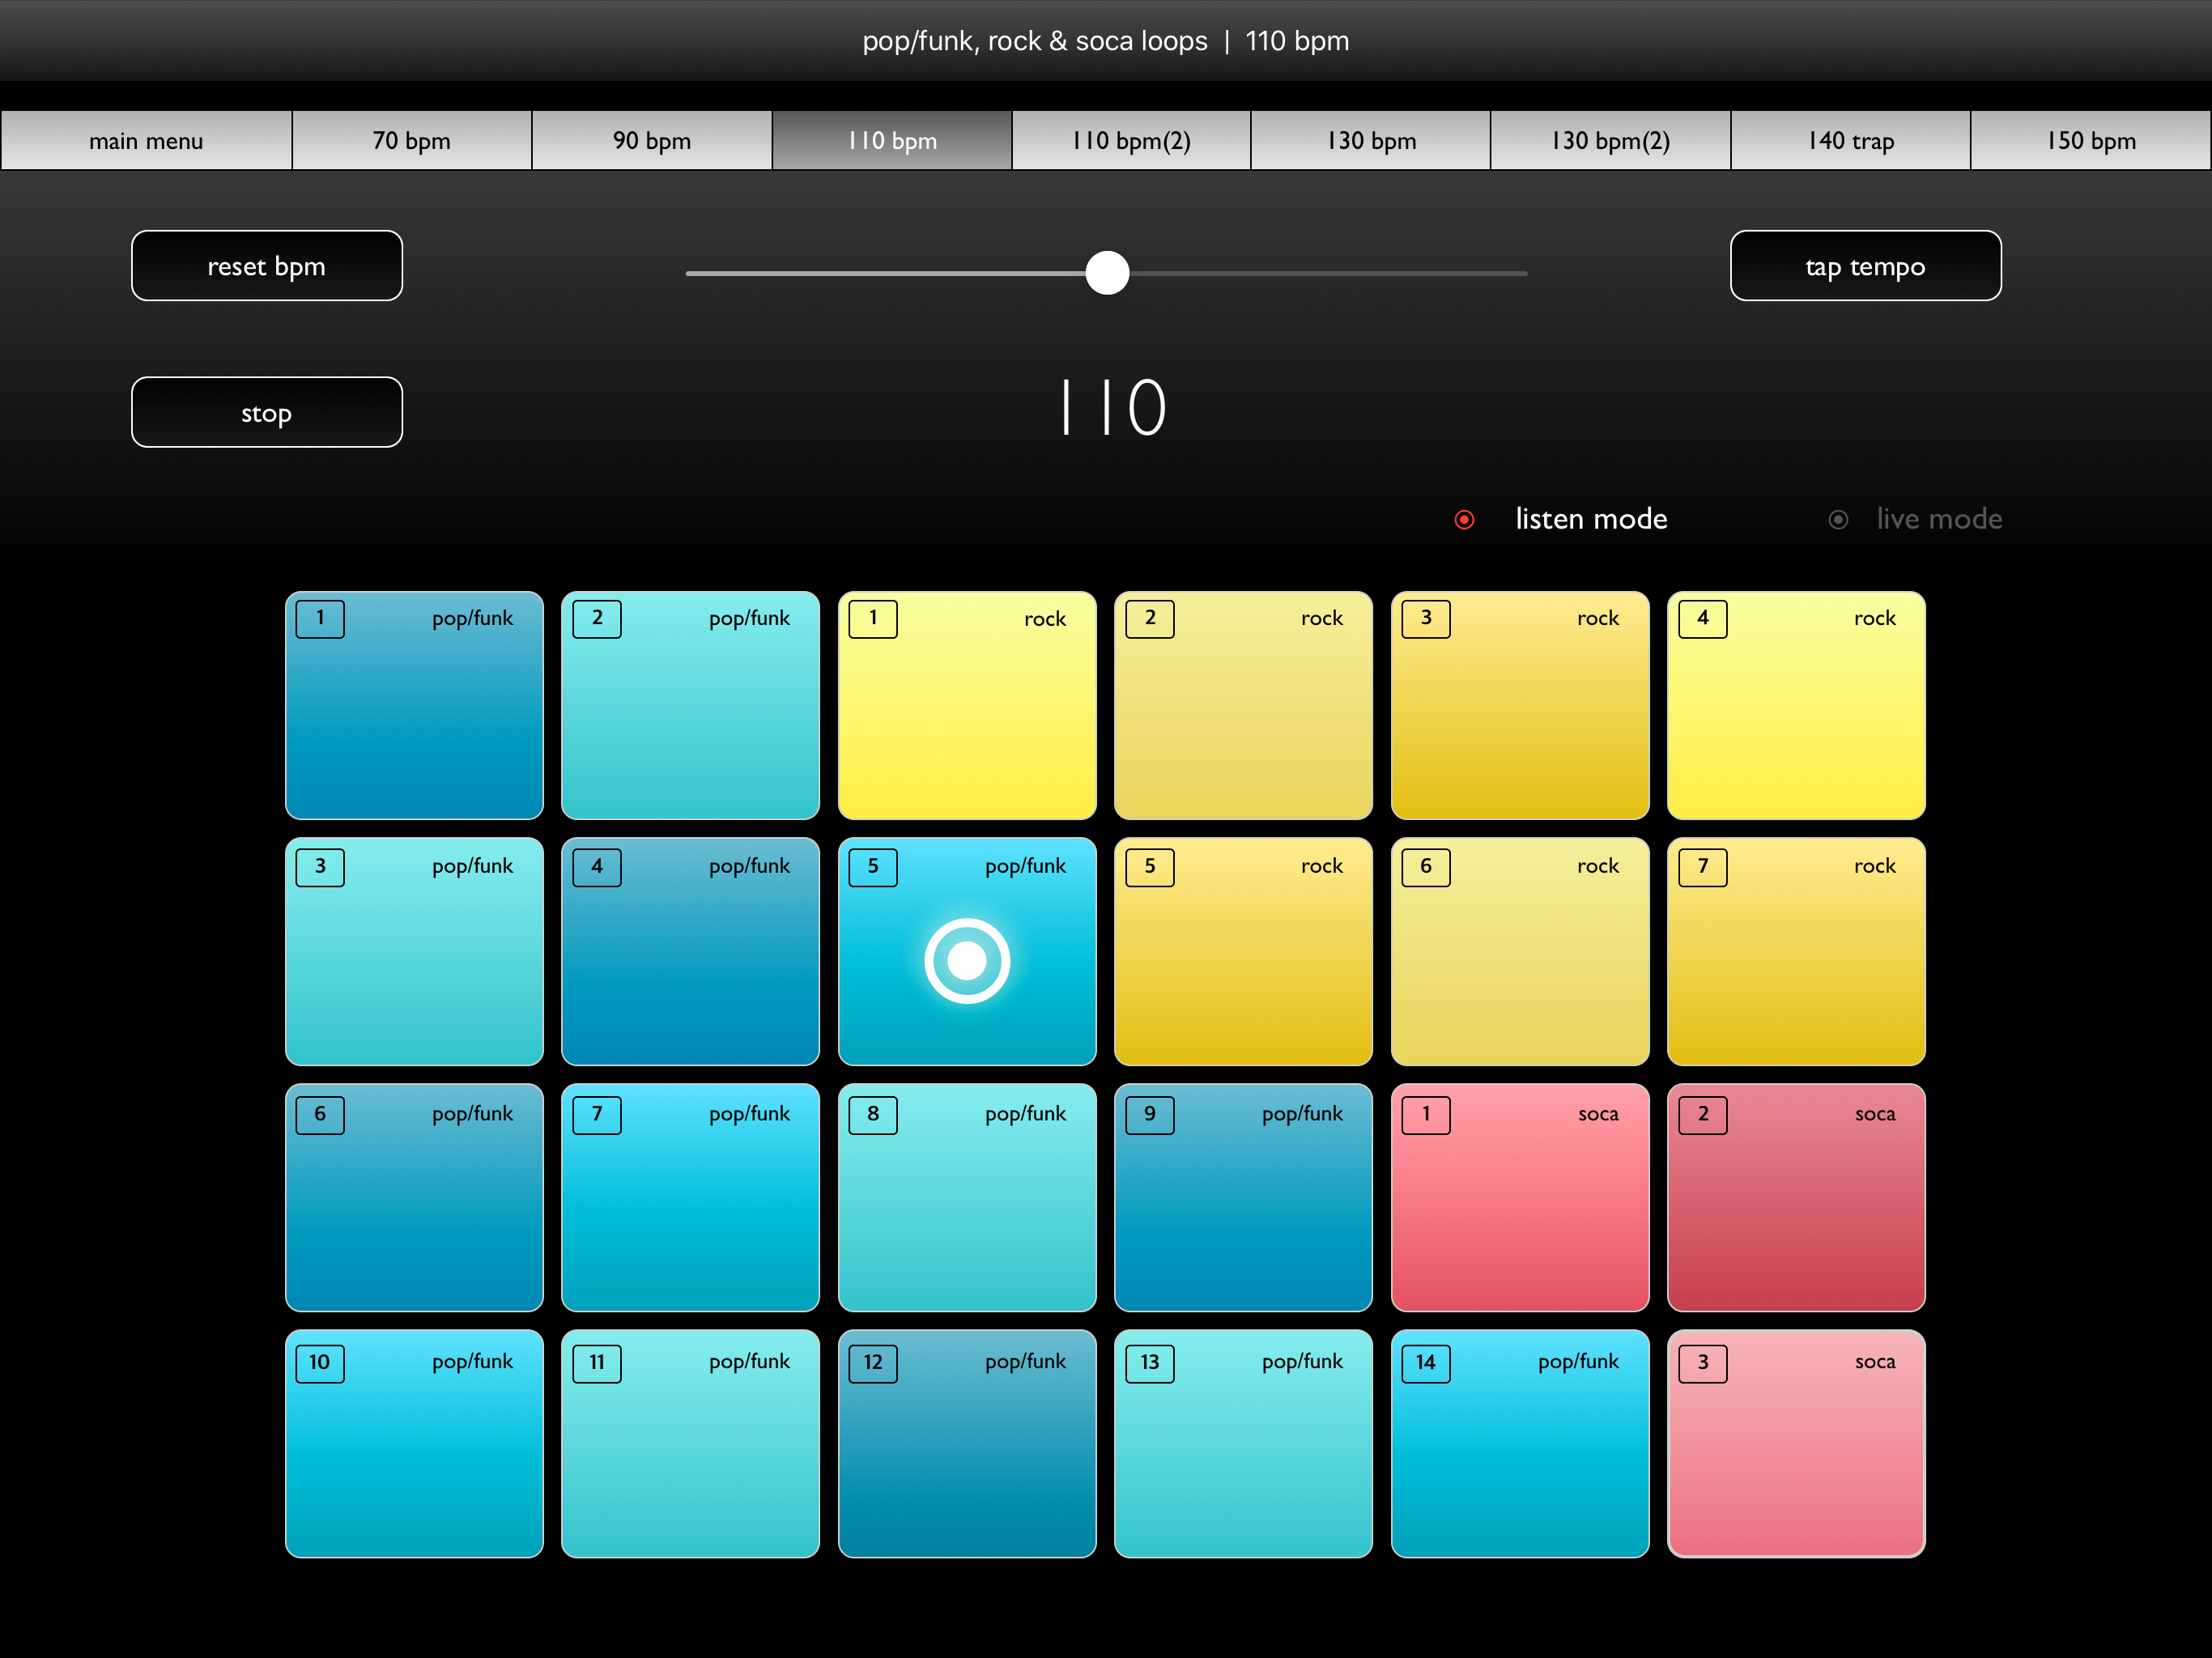
Task: Enable live mode radio button
Action: point(1838,519)
